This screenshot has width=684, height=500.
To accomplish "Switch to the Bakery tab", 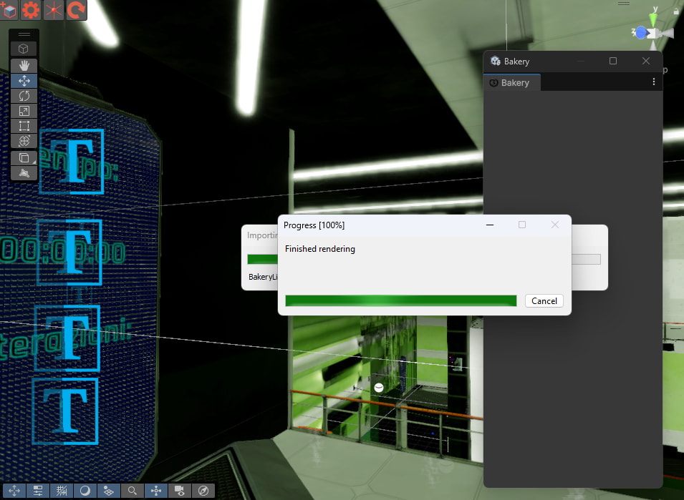I will point(511,82).
